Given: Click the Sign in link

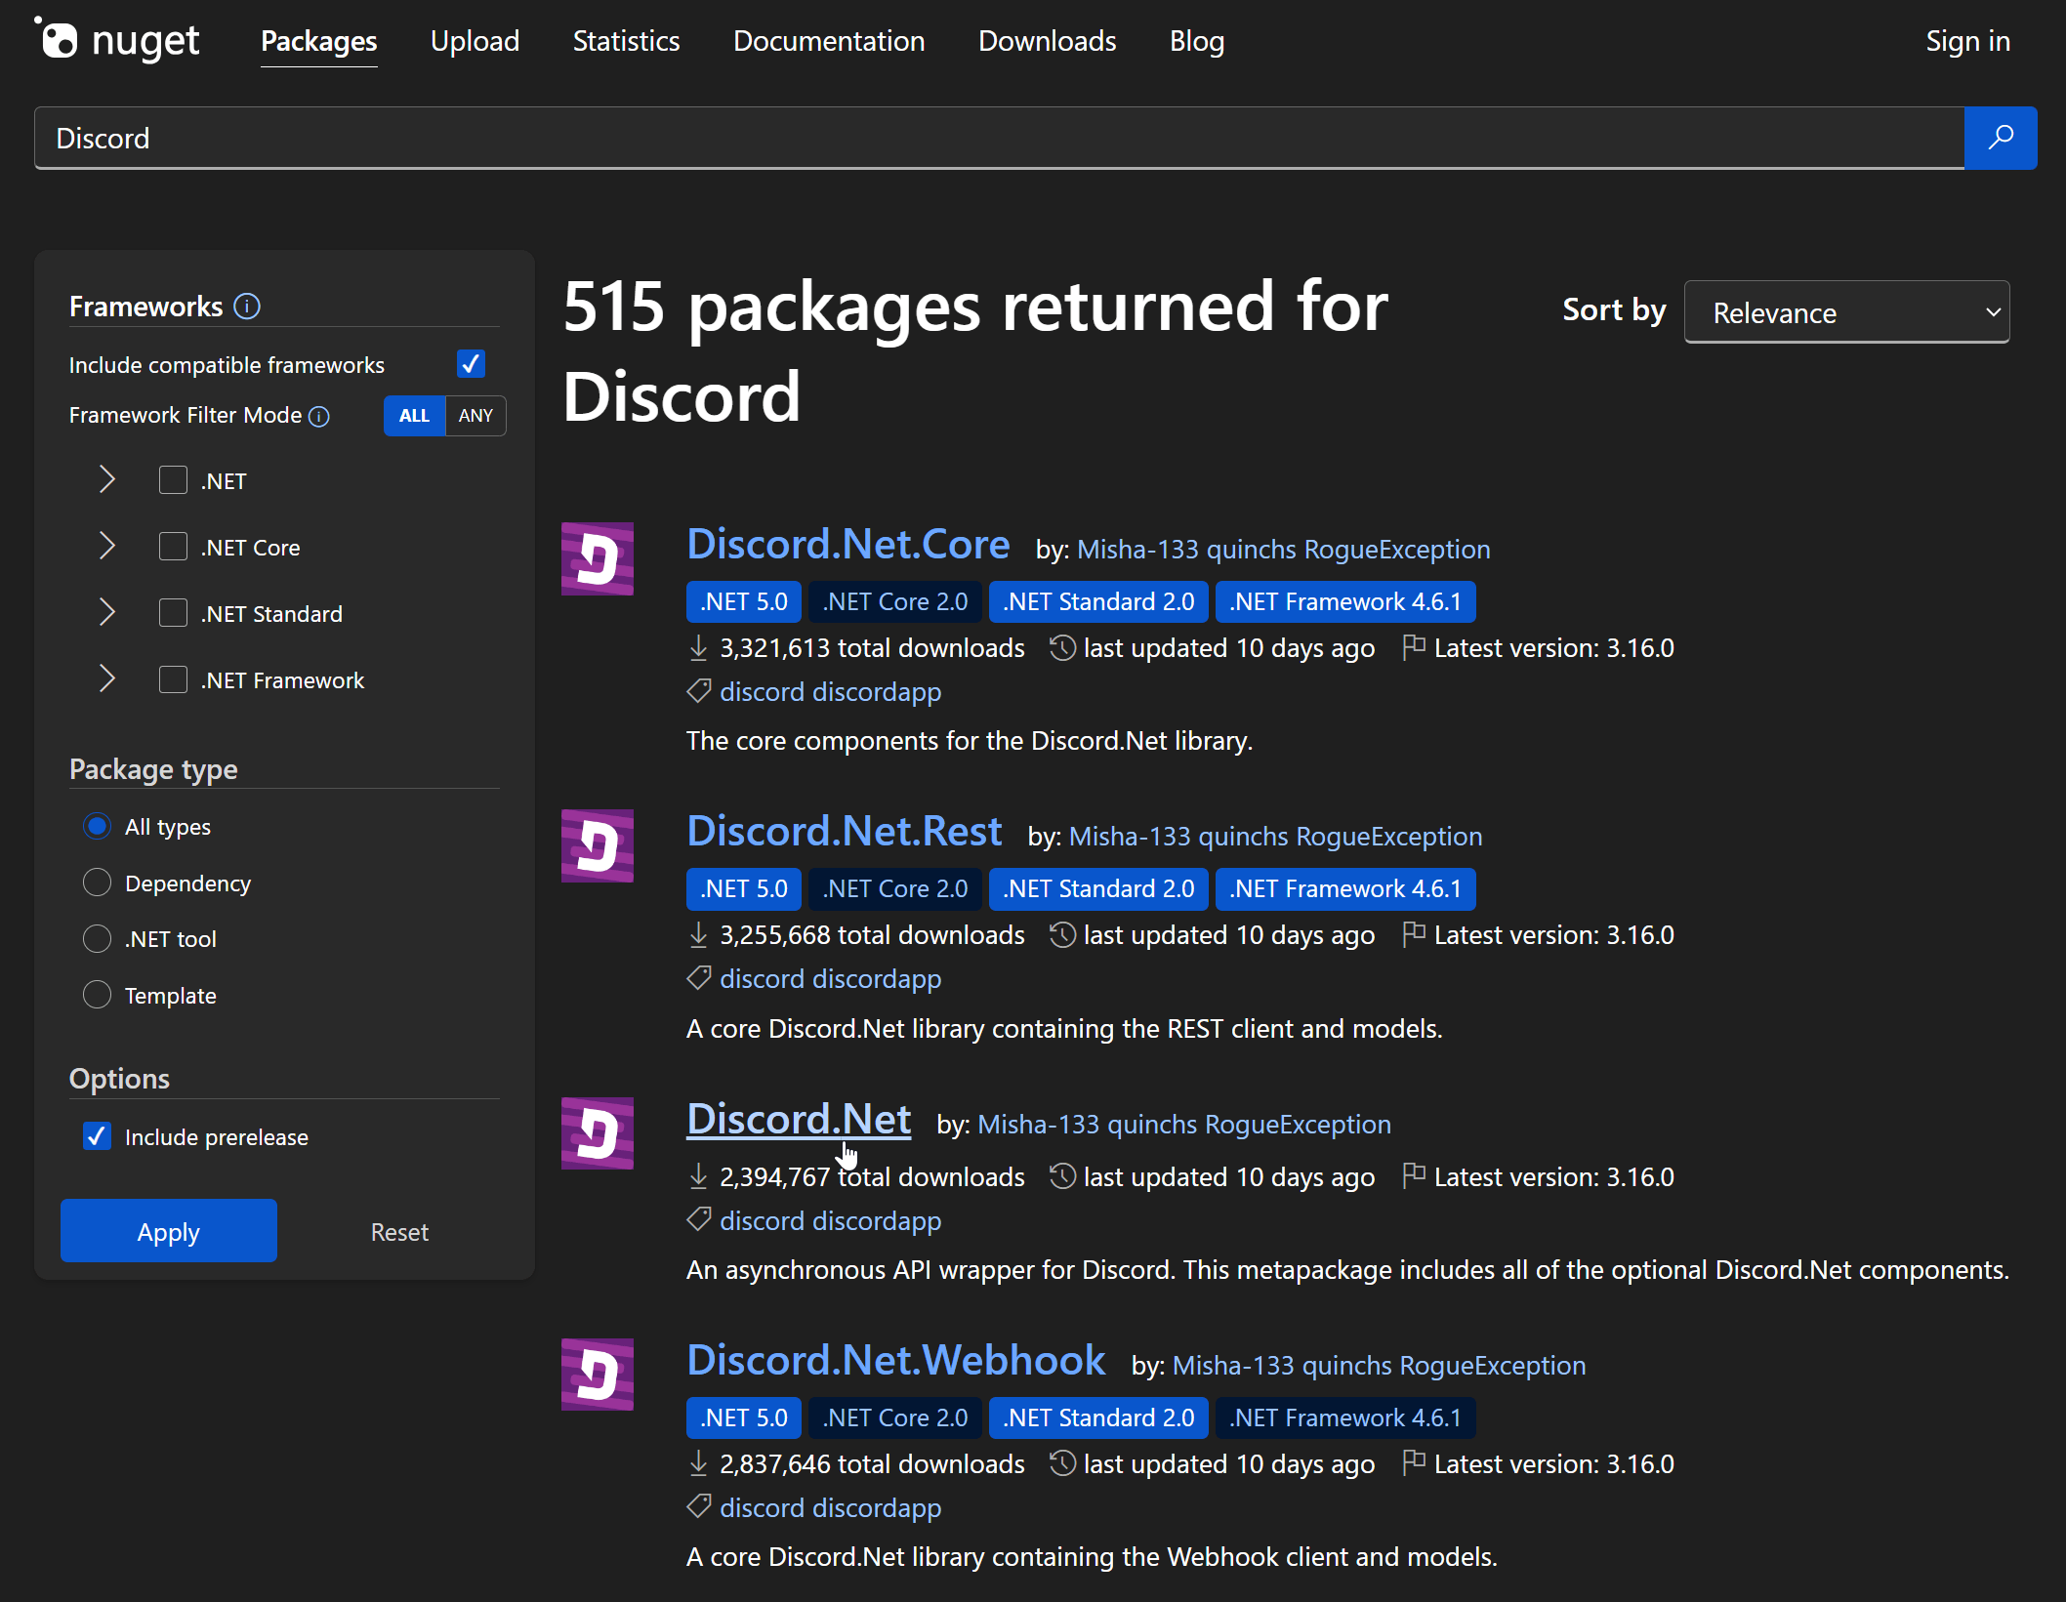Looking at the screenshot, I should coord(1967,41).
